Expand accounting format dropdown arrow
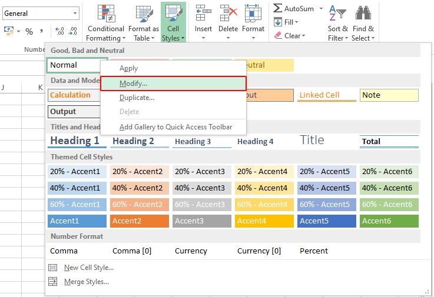Viewport: 434px width, 297px height. coord(18,31)
